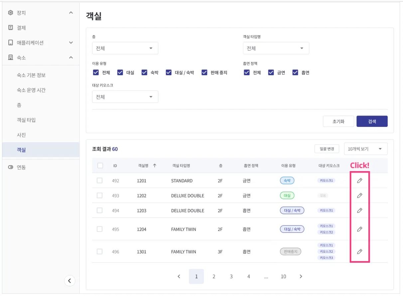Click the 초기화 reset button
The image size is (403, 298).
click(x=338, y=122)
